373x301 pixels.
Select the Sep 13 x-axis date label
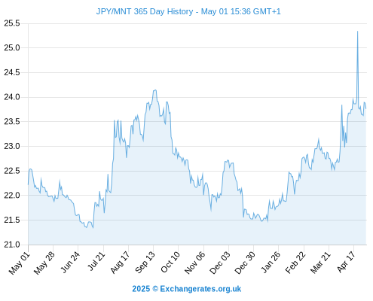(145, 263)
